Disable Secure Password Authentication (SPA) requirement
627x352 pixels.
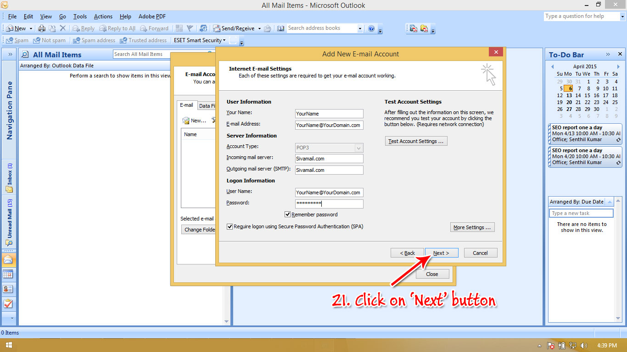point(230,226)
